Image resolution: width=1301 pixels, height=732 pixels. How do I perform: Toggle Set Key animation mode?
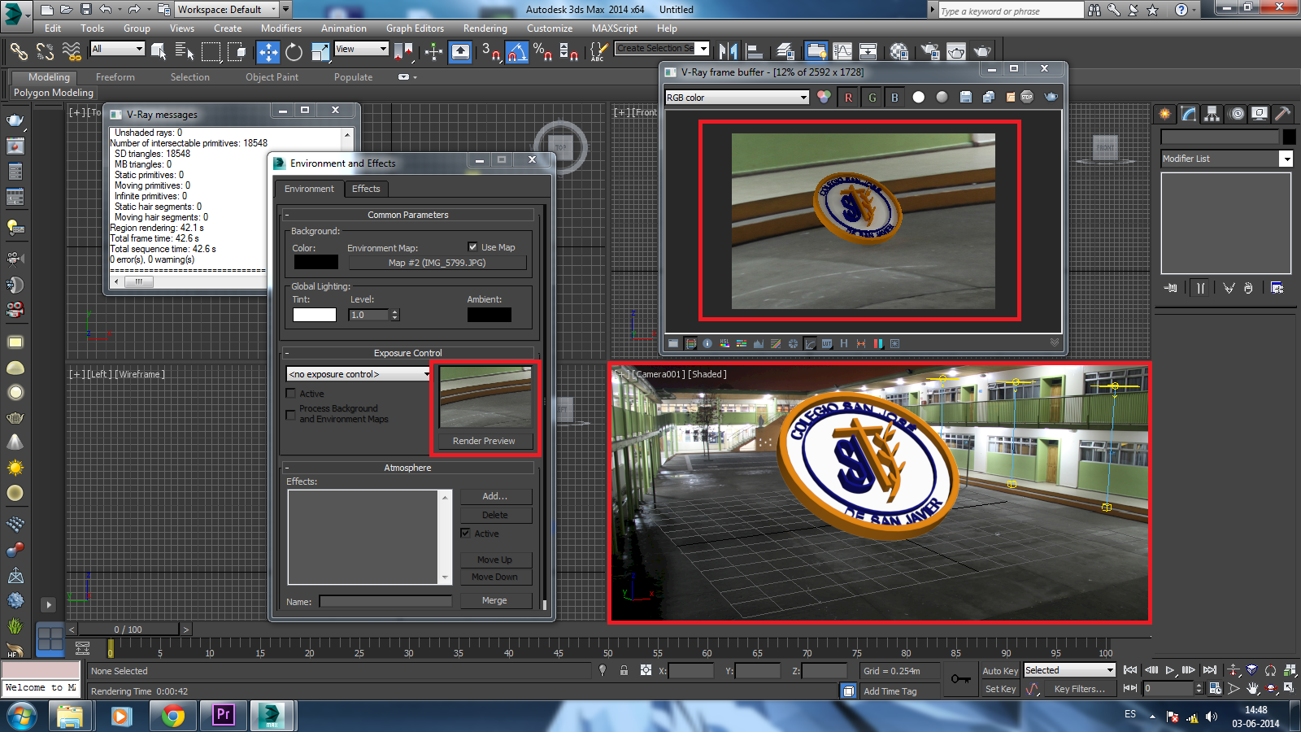point(999,689)
